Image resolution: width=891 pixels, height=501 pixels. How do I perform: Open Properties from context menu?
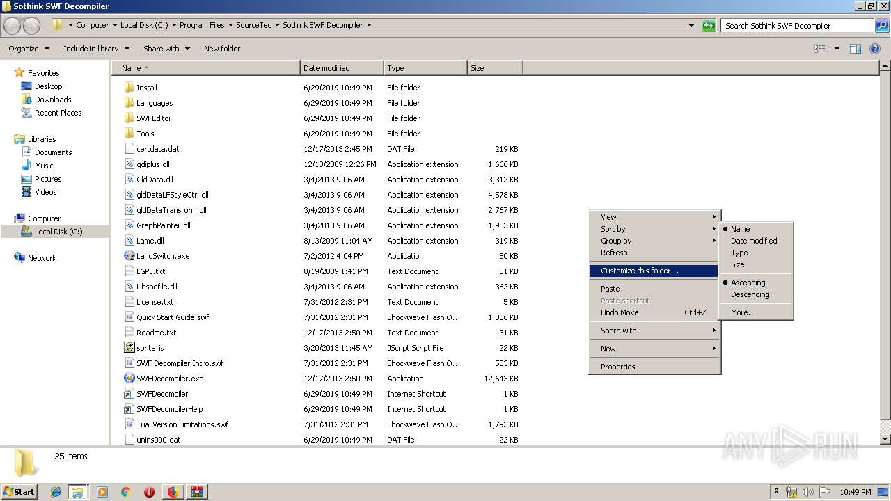[x=654, y=367]
